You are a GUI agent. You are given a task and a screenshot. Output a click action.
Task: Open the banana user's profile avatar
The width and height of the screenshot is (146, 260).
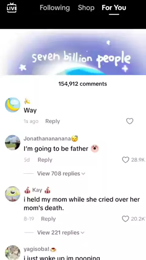(x=12, y=105)
